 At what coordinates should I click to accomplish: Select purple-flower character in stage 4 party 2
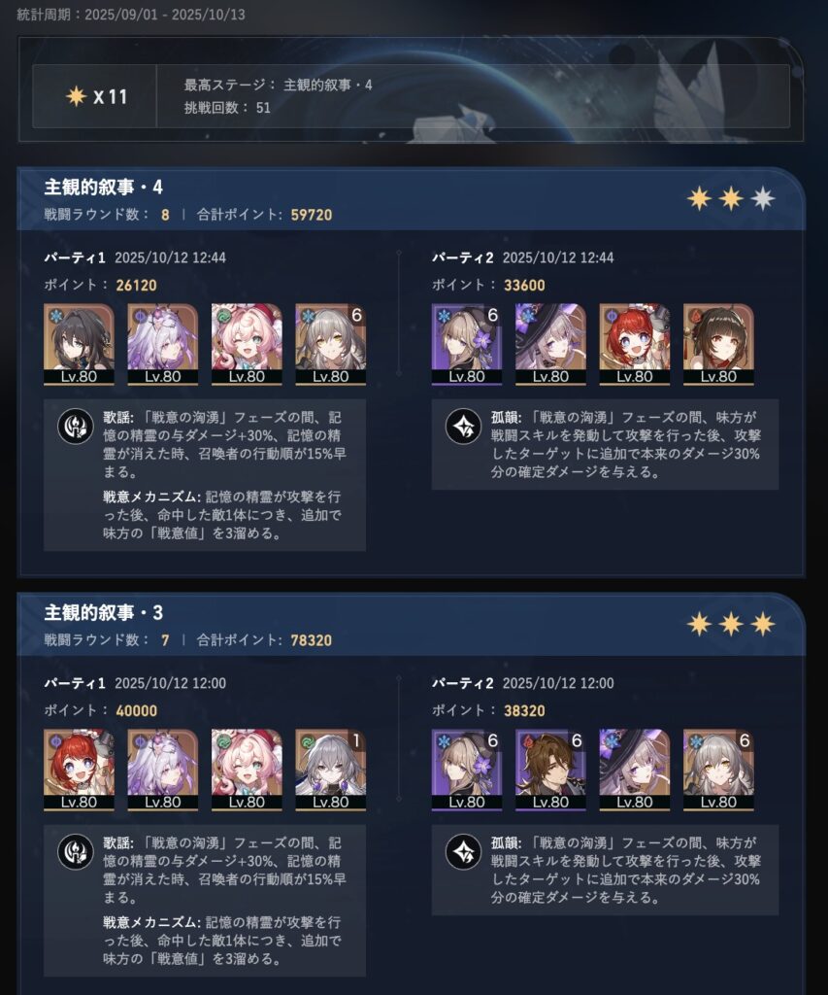coord(467,344)
